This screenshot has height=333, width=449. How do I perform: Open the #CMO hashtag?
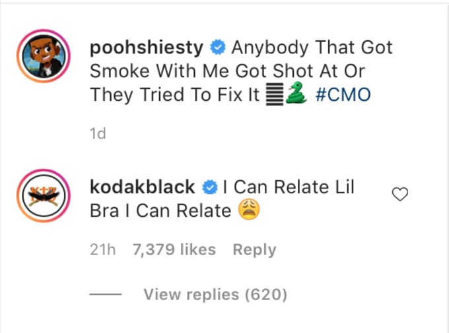(343, 95)
